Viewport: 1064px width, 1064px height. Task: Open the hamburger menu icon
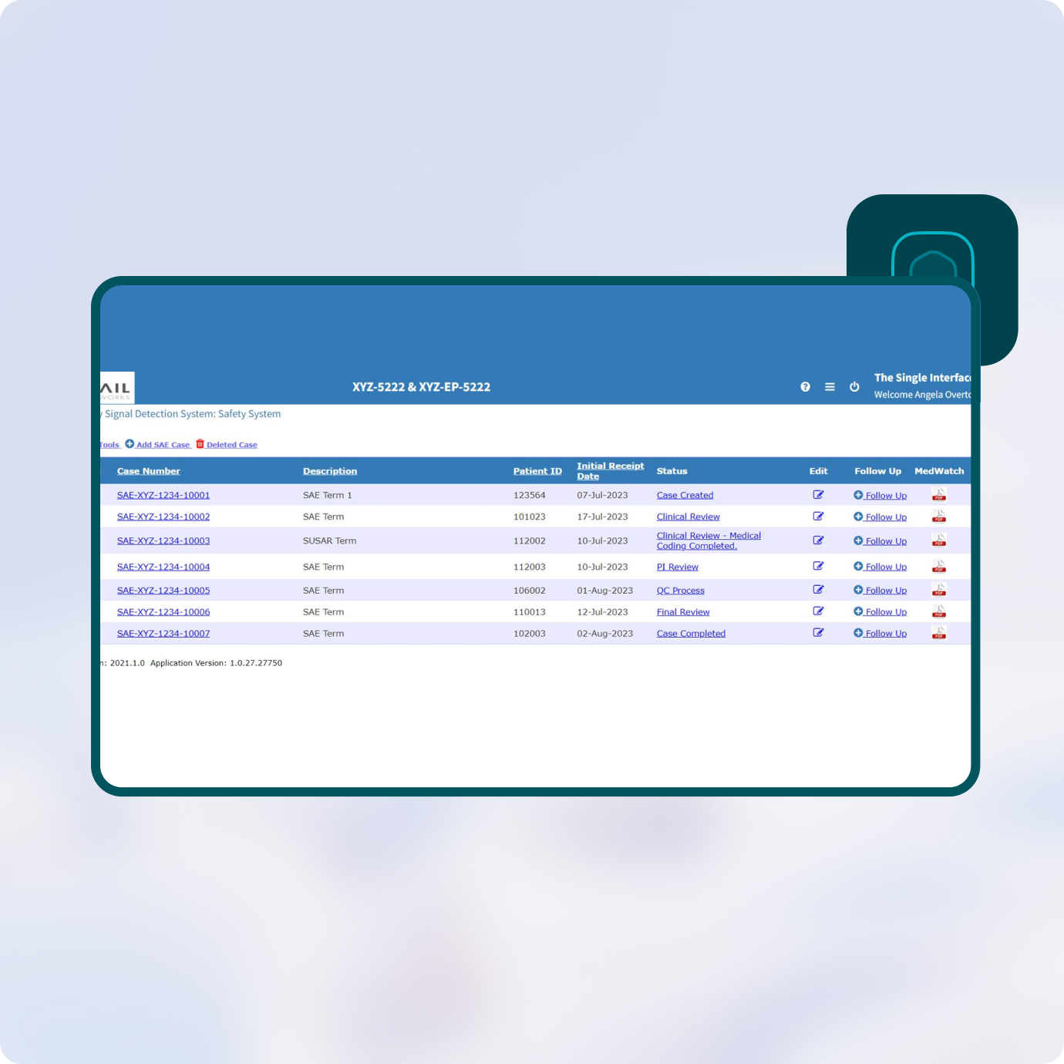pos(830,387)
